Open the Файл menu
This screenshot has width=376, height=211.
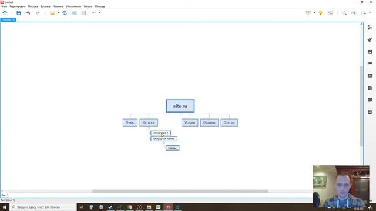4,6
